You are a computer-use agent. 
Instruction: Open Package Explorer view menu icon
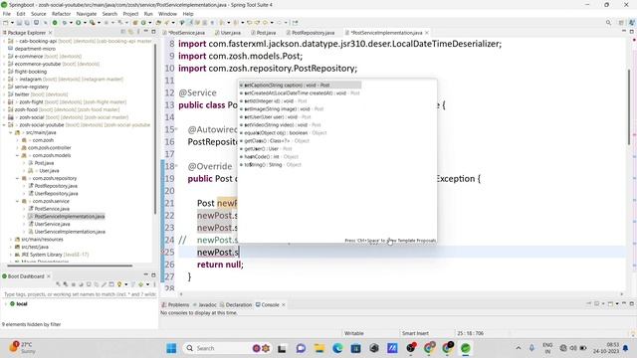click(138, 32)
